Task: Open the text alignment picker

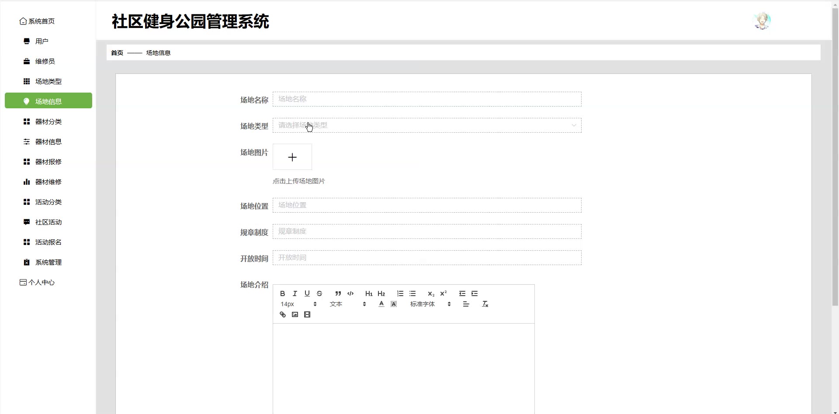Action: (466, 304)
